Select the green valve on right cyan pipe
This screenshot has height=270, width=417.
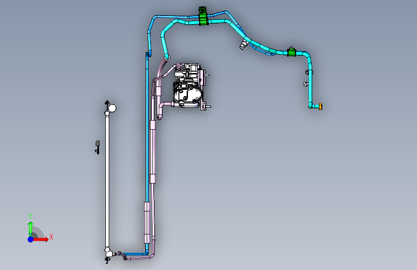[x=291, y=52]
